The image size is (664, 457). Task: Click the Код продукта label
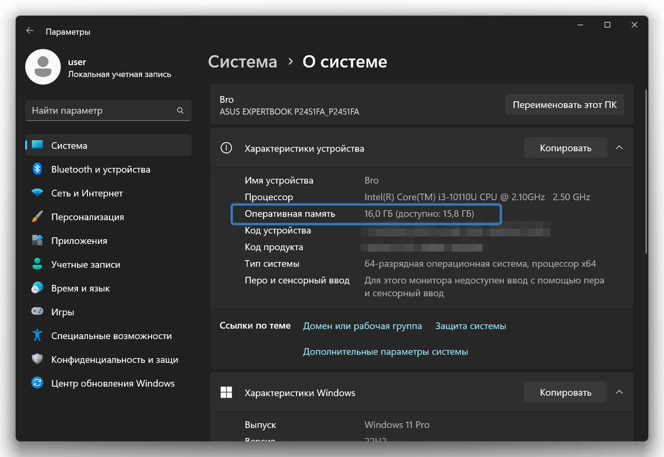(x=274, y=247)
